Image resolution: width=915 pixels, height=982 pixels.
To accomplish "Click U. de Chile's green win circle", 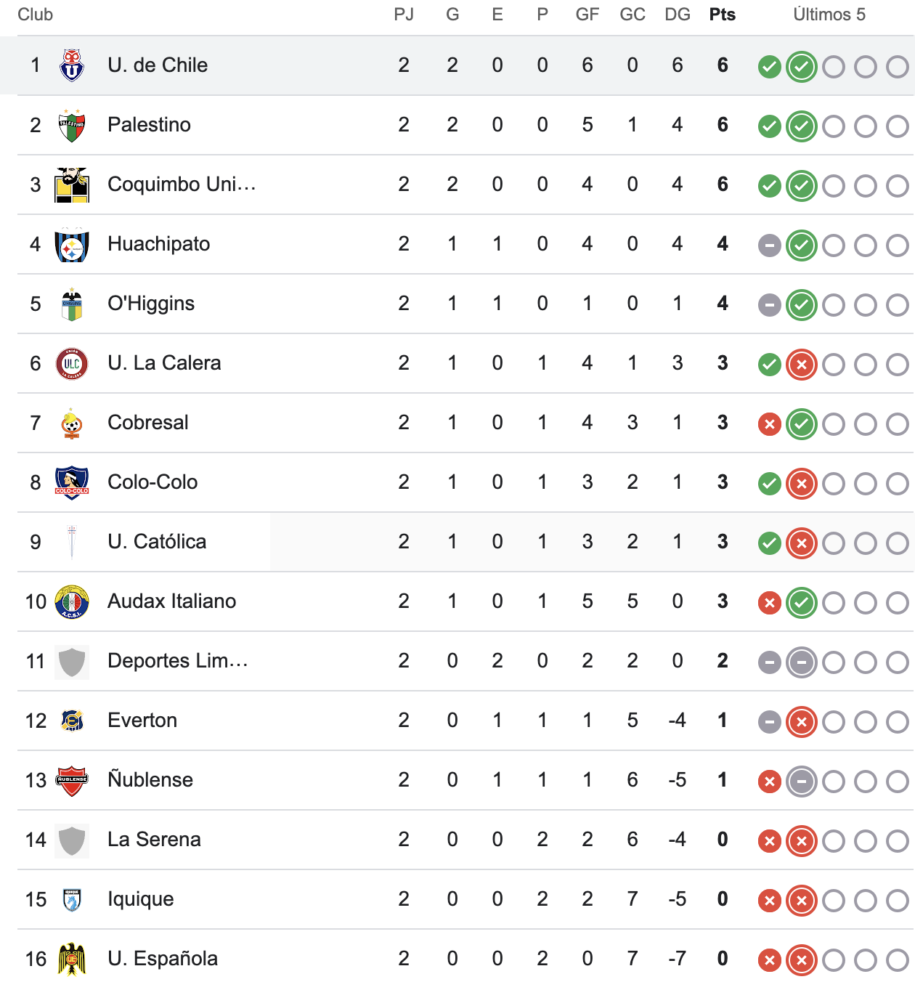I will 769,65.
